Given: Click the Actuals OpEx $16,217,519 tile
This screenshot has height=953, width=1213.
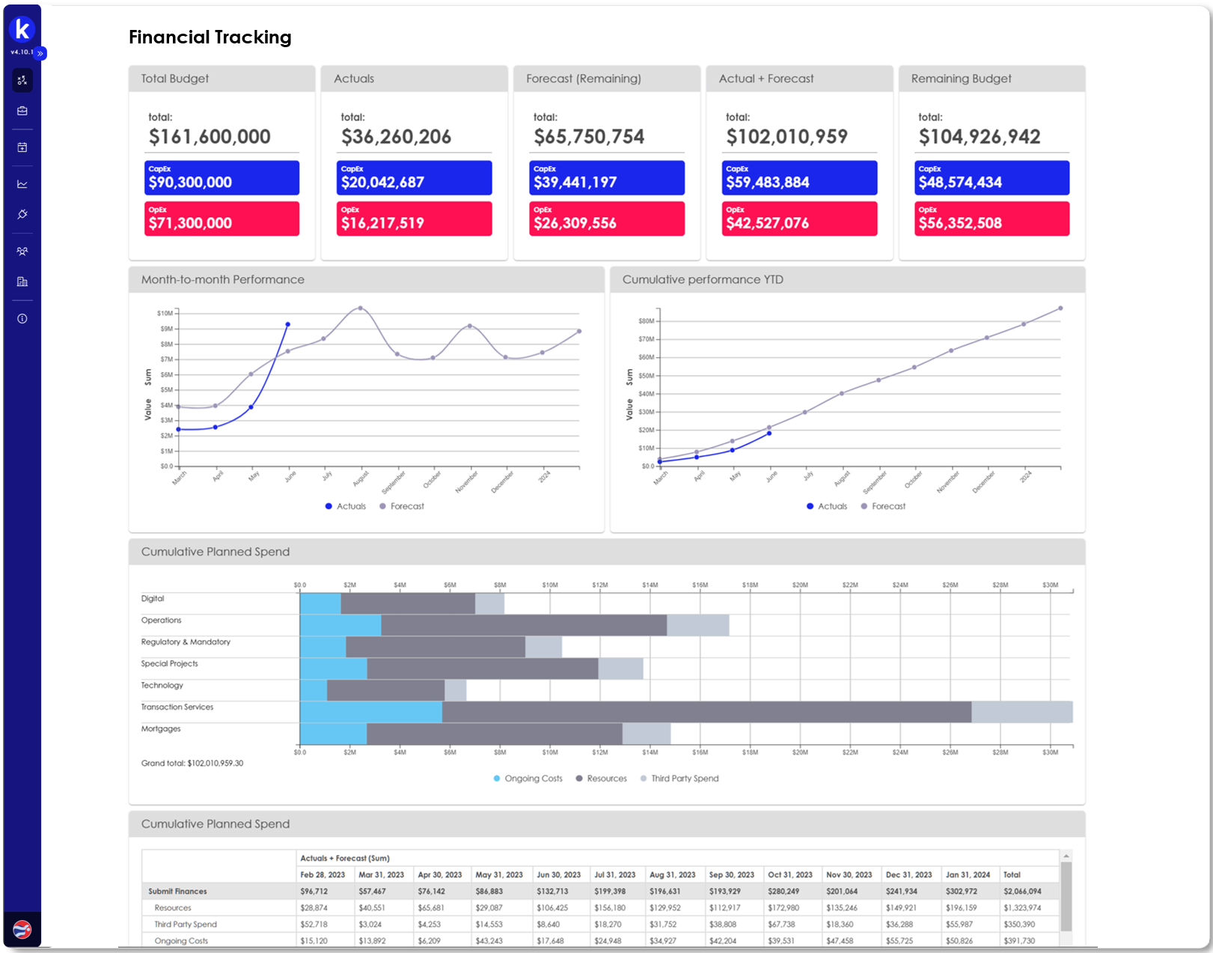Looking at the screenshot, I should click(414, 219).
